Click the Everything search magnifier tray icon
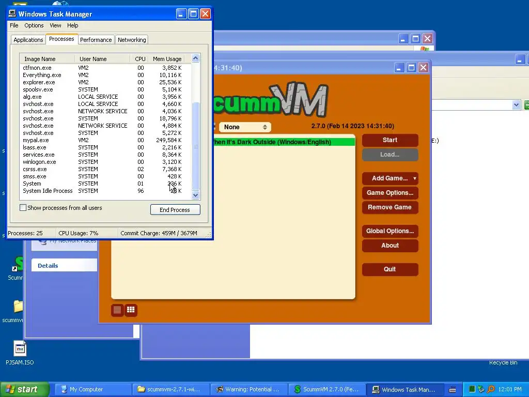The image size is (529, 397). [491, 389]
